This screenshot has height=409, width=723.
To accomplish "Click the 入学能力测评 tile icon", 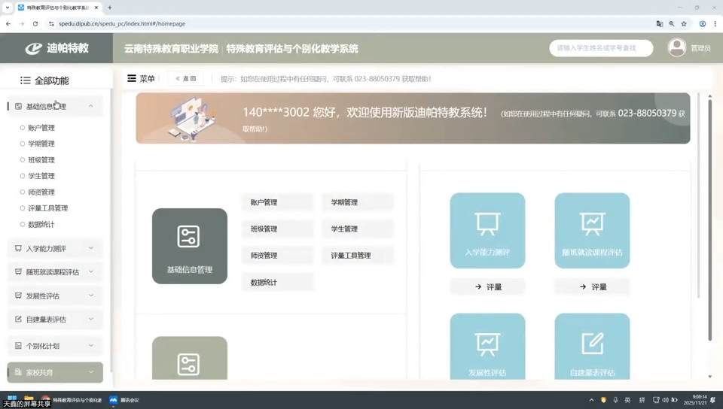I will [x=487, y=223].
